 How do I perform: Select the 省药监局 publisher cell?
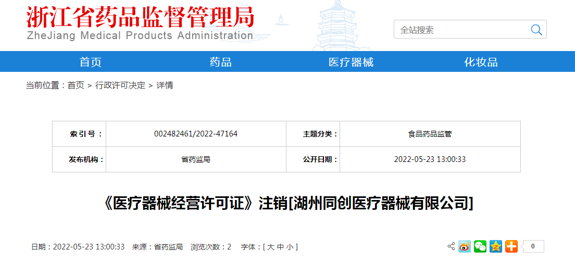coord(196,159)
